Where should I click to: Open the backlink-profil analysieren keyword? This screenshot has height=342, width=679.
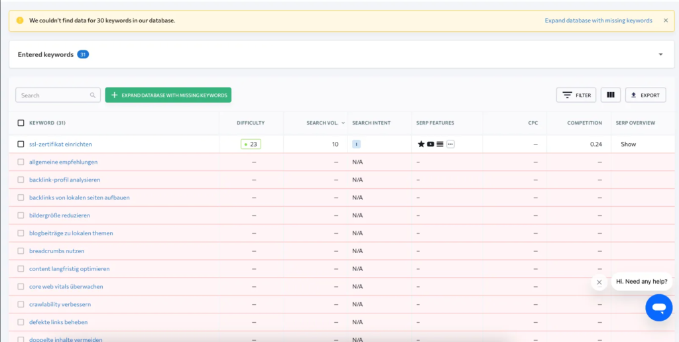click(x=64, y=180)
